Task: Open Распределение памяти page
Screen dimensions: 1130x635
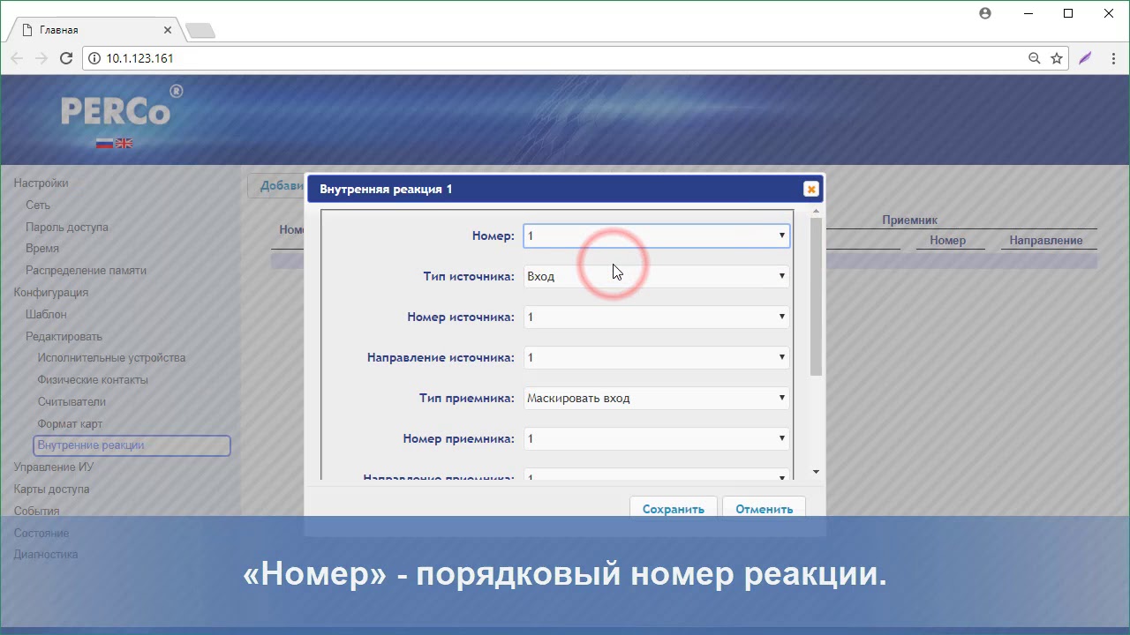Action: pyautogui.click(x=86, y=271)
